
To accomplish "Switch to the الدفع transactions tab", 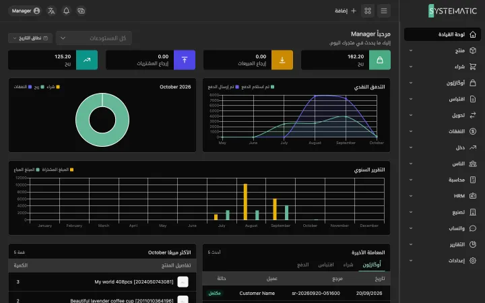I will coord(303,265).
